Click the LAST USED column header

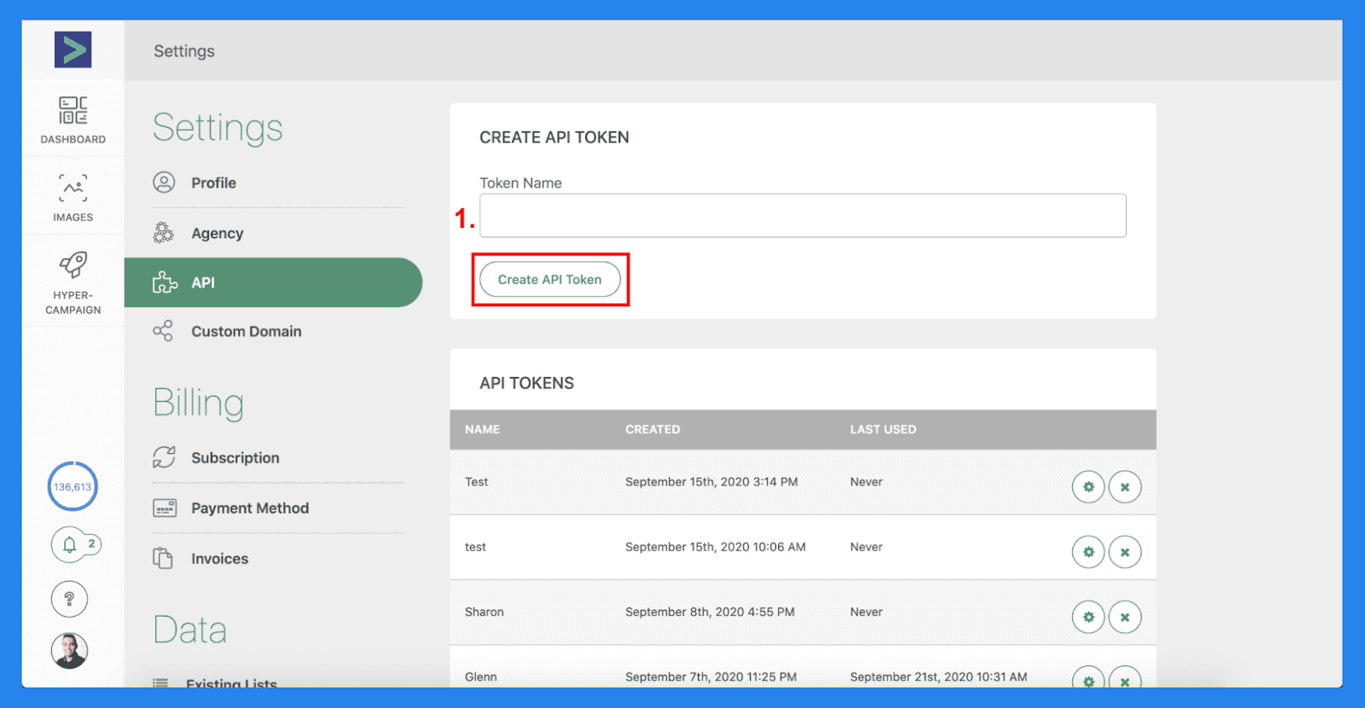tap(883, 430)
